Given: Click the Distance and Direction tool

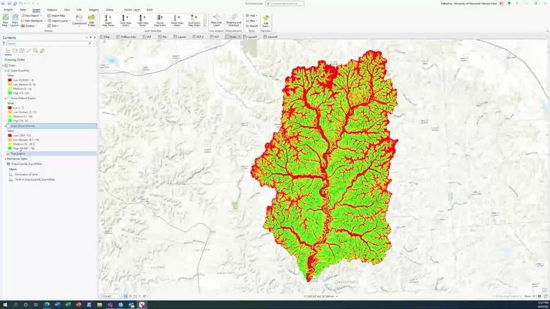Looking at the screenshot, I should 233,20.
